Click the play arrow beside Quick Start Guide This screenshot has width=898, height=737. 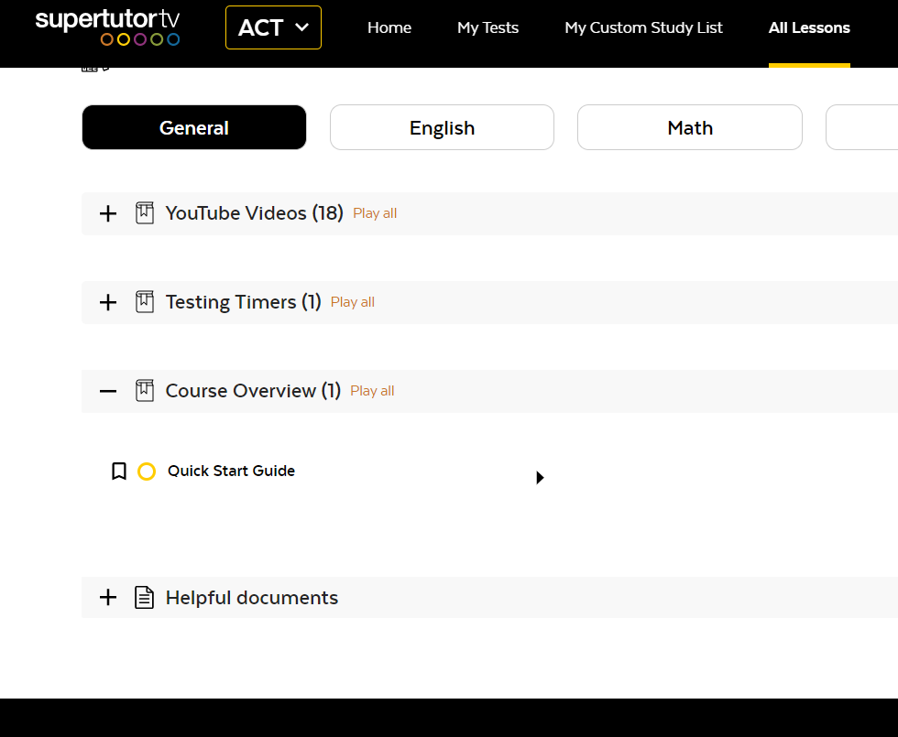click(x=540, y=477)
